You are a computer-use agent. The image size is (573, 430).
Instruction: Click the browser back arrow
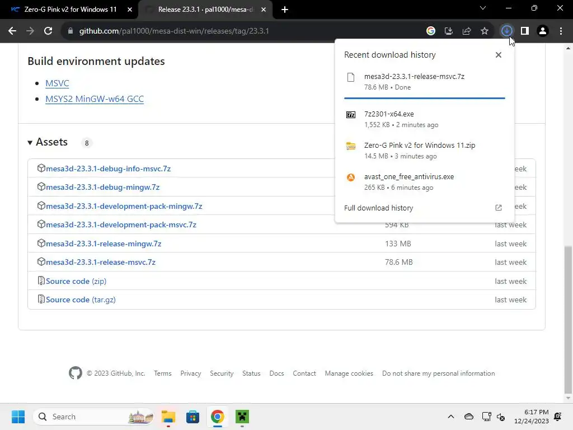(x=12, y=31)
